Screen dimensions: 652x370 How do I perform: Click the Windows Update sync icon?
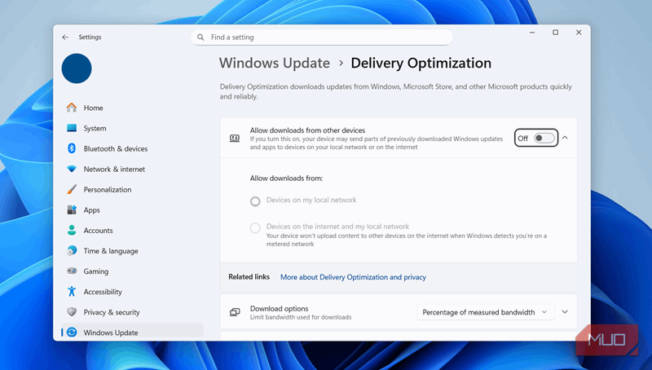point(72,333)
